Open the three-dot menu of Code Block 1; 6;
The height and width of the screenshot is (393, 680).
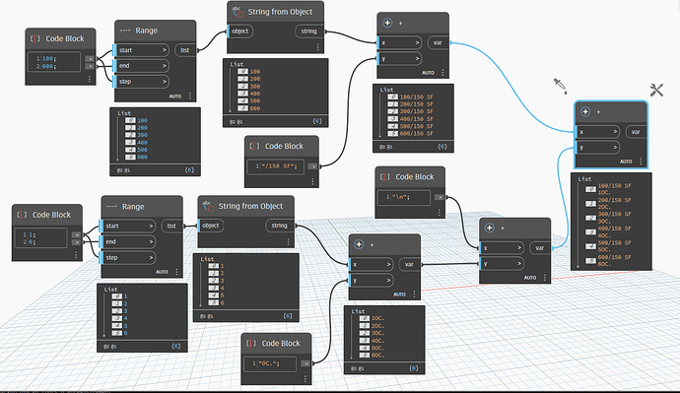coord(76,255)
